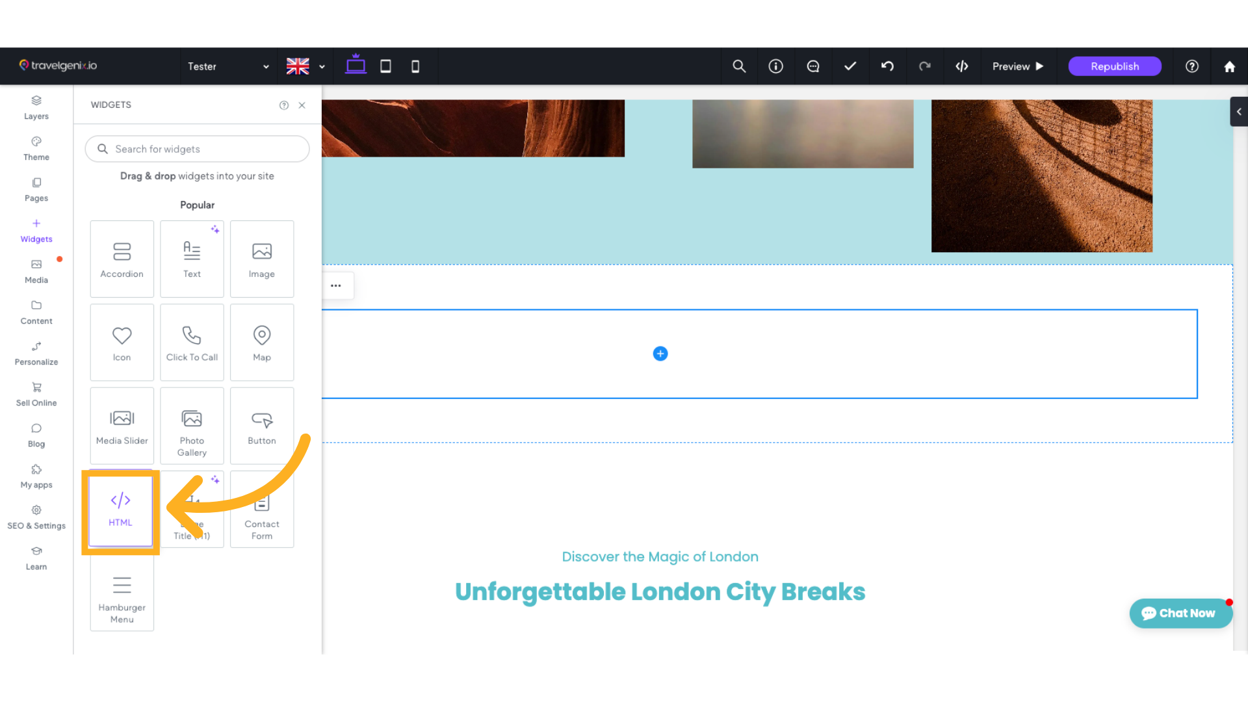Collapse the right side panel with the chevron
This screenshot has height=702, width=1248.
(1238, 111)
